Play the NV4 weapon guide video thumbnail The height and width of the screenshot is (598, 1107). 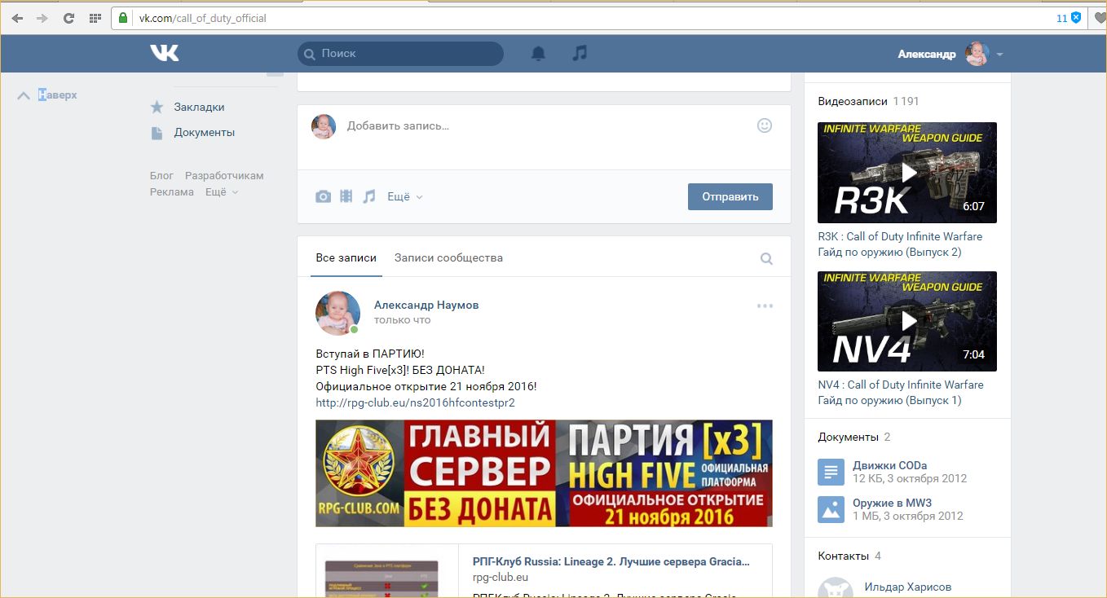[907, 321]
